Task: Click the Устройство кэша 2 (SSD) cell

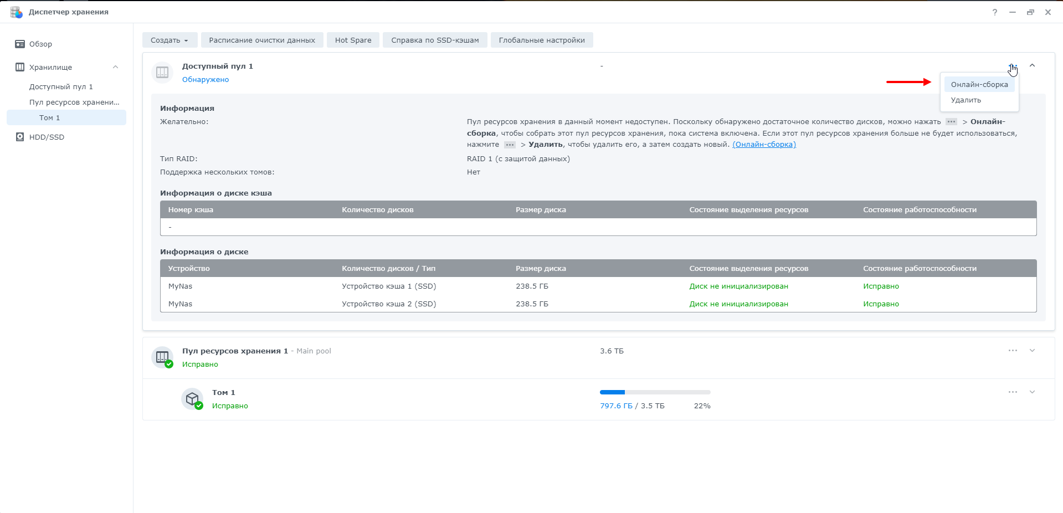Action: click(x=389, y=304)
